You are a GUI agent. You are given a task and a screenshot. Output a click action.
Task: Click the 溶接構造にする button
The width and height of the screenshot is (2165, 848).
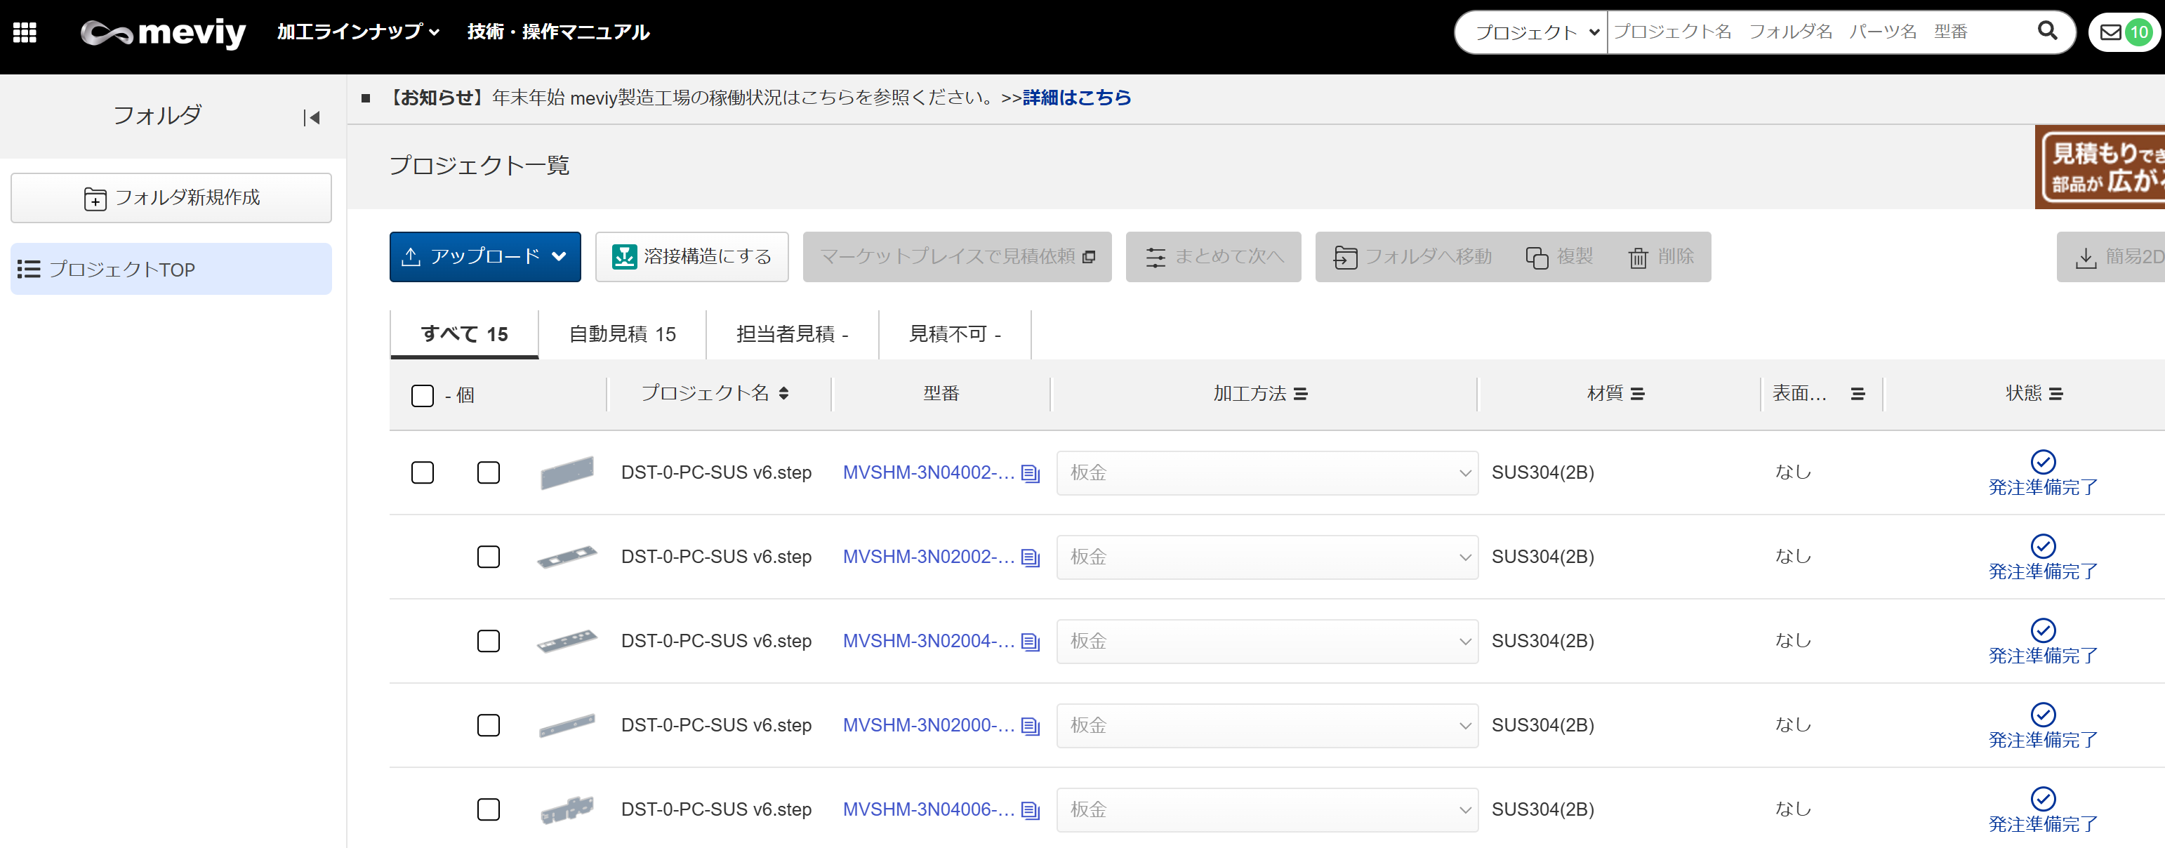pyautogui.click(x=691, y=256)
